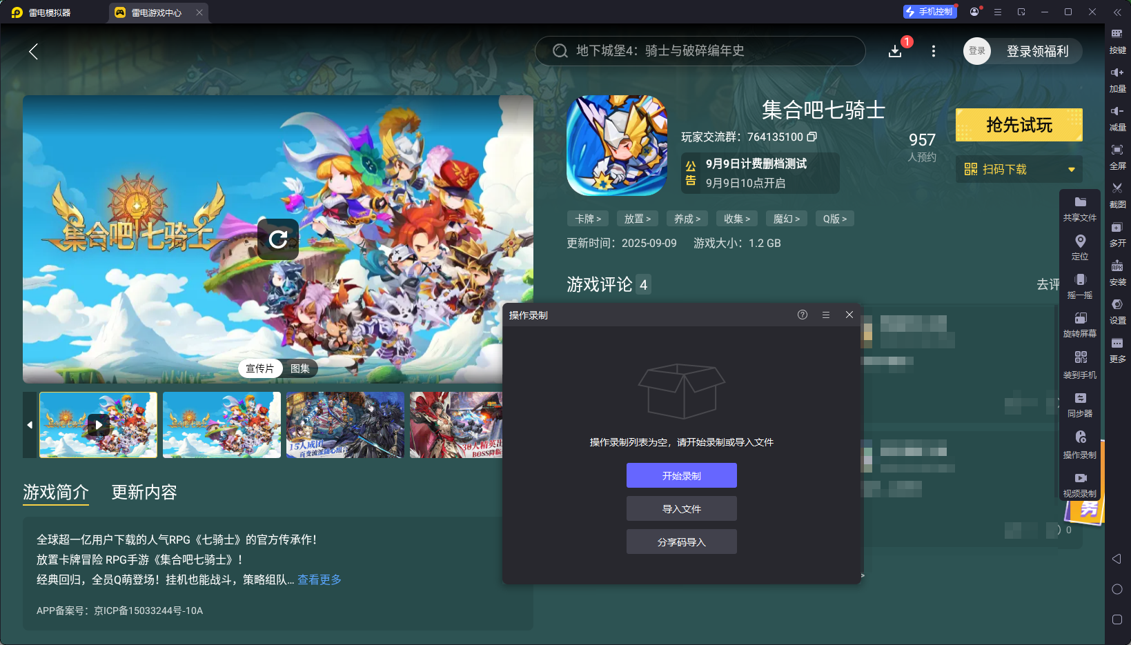Image resolution: width=1131 pixels, height=645 pixels.
Task: Click Android back triangle in sidebar
Action: (x=1117, y=559)
